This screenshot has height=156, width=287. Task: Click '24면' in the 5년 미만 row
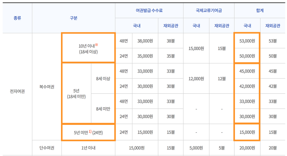coord(124,132)
